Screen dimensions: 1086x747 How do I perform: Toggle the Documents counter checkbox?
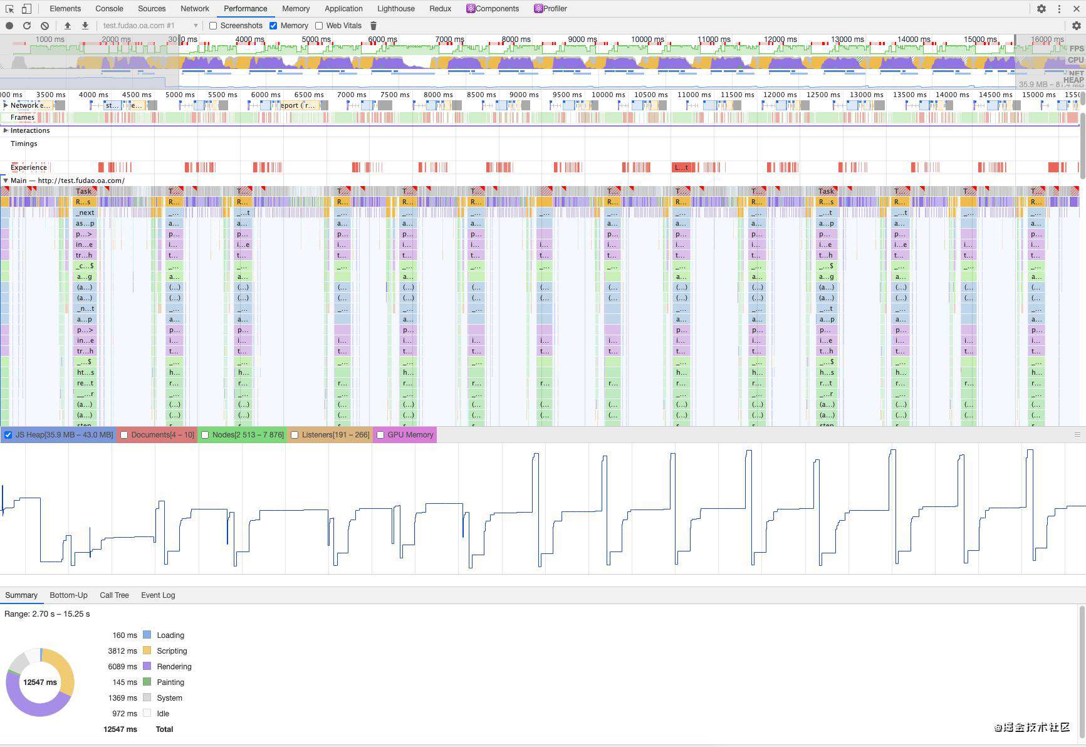pos(124,435)
